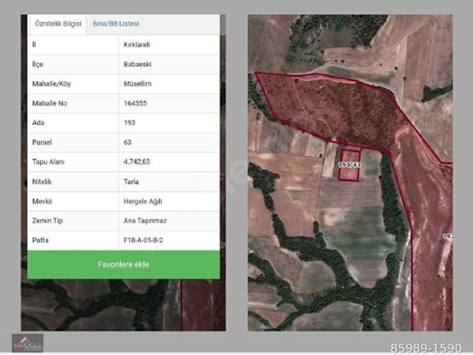Click the İlçe row label

point(38,64)
